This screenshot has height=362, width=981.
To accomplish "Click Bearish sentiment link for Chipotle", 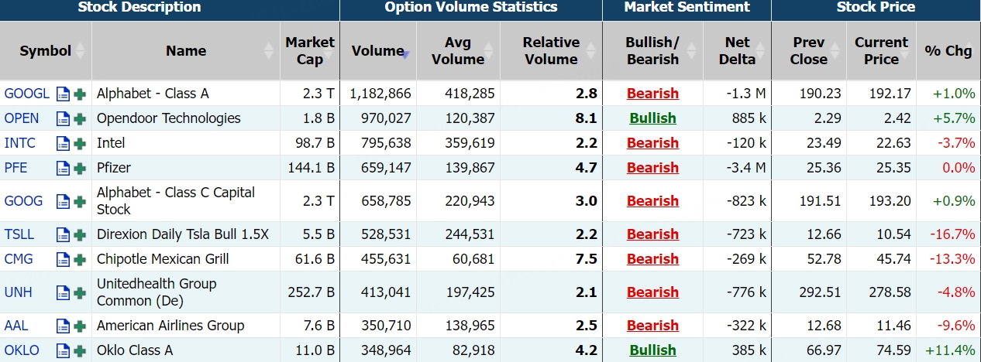I will click(x=652, y=259).
